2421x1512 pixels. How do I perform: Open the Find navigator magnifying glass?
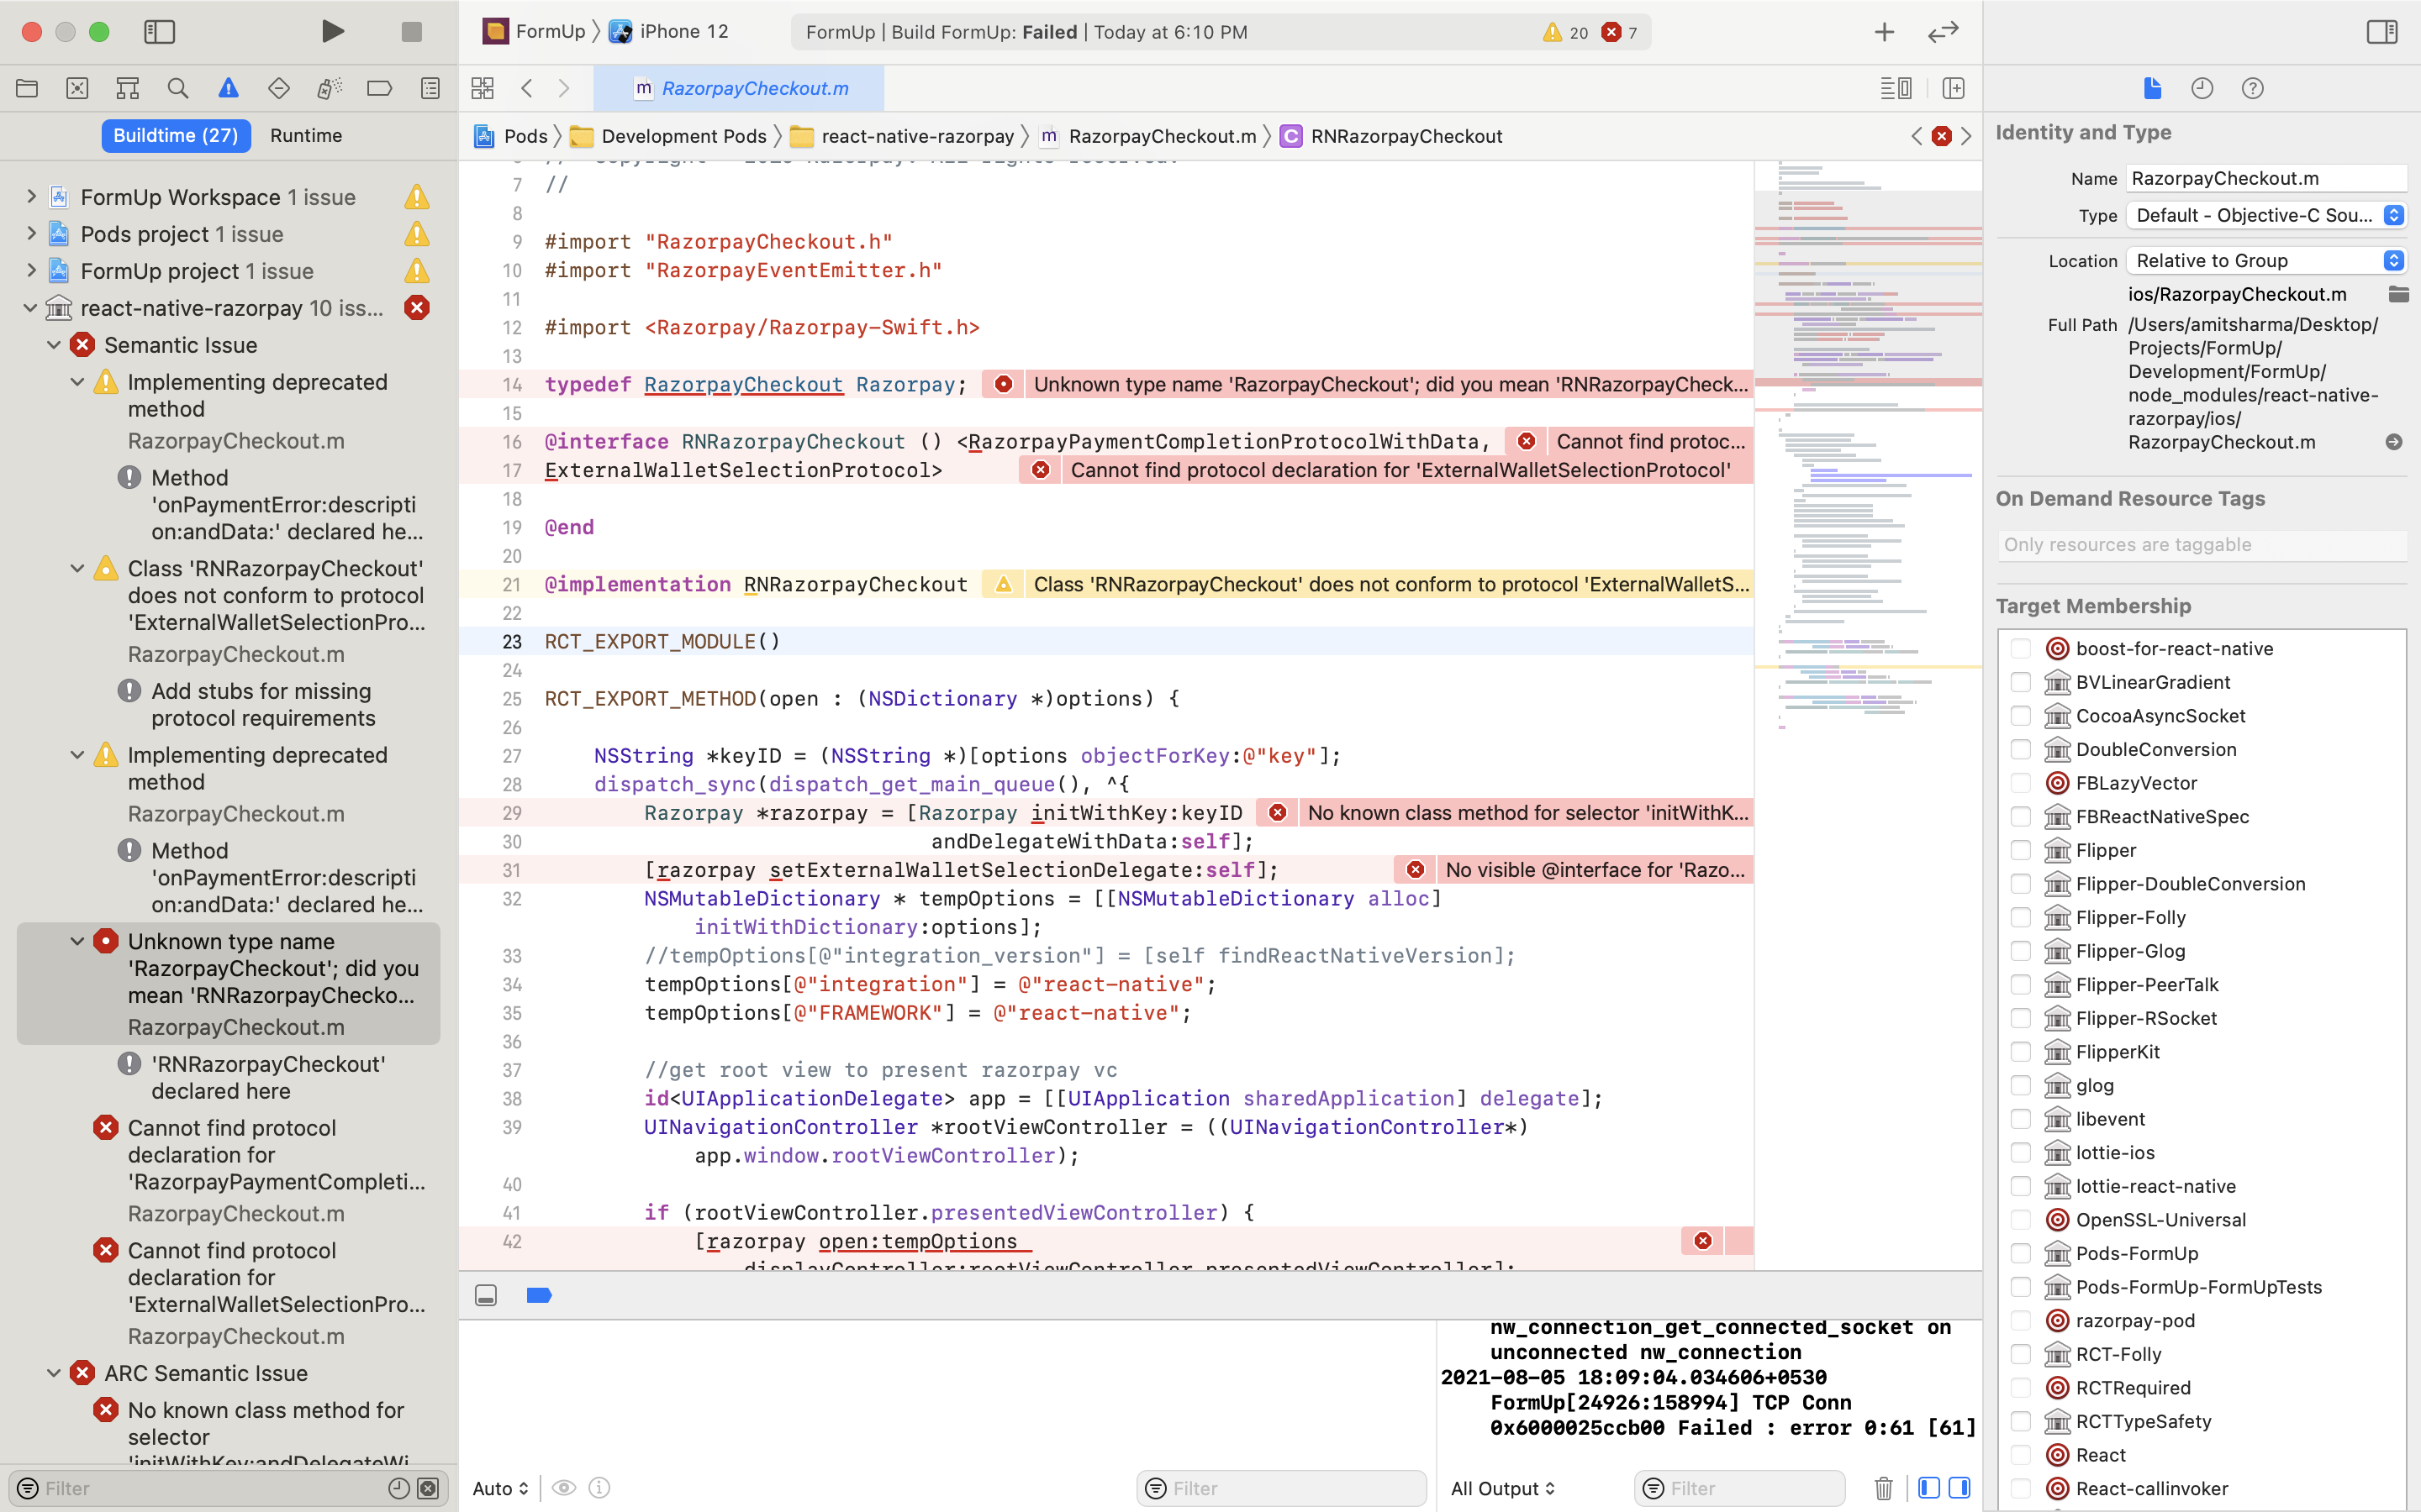(x=178, y=88)
